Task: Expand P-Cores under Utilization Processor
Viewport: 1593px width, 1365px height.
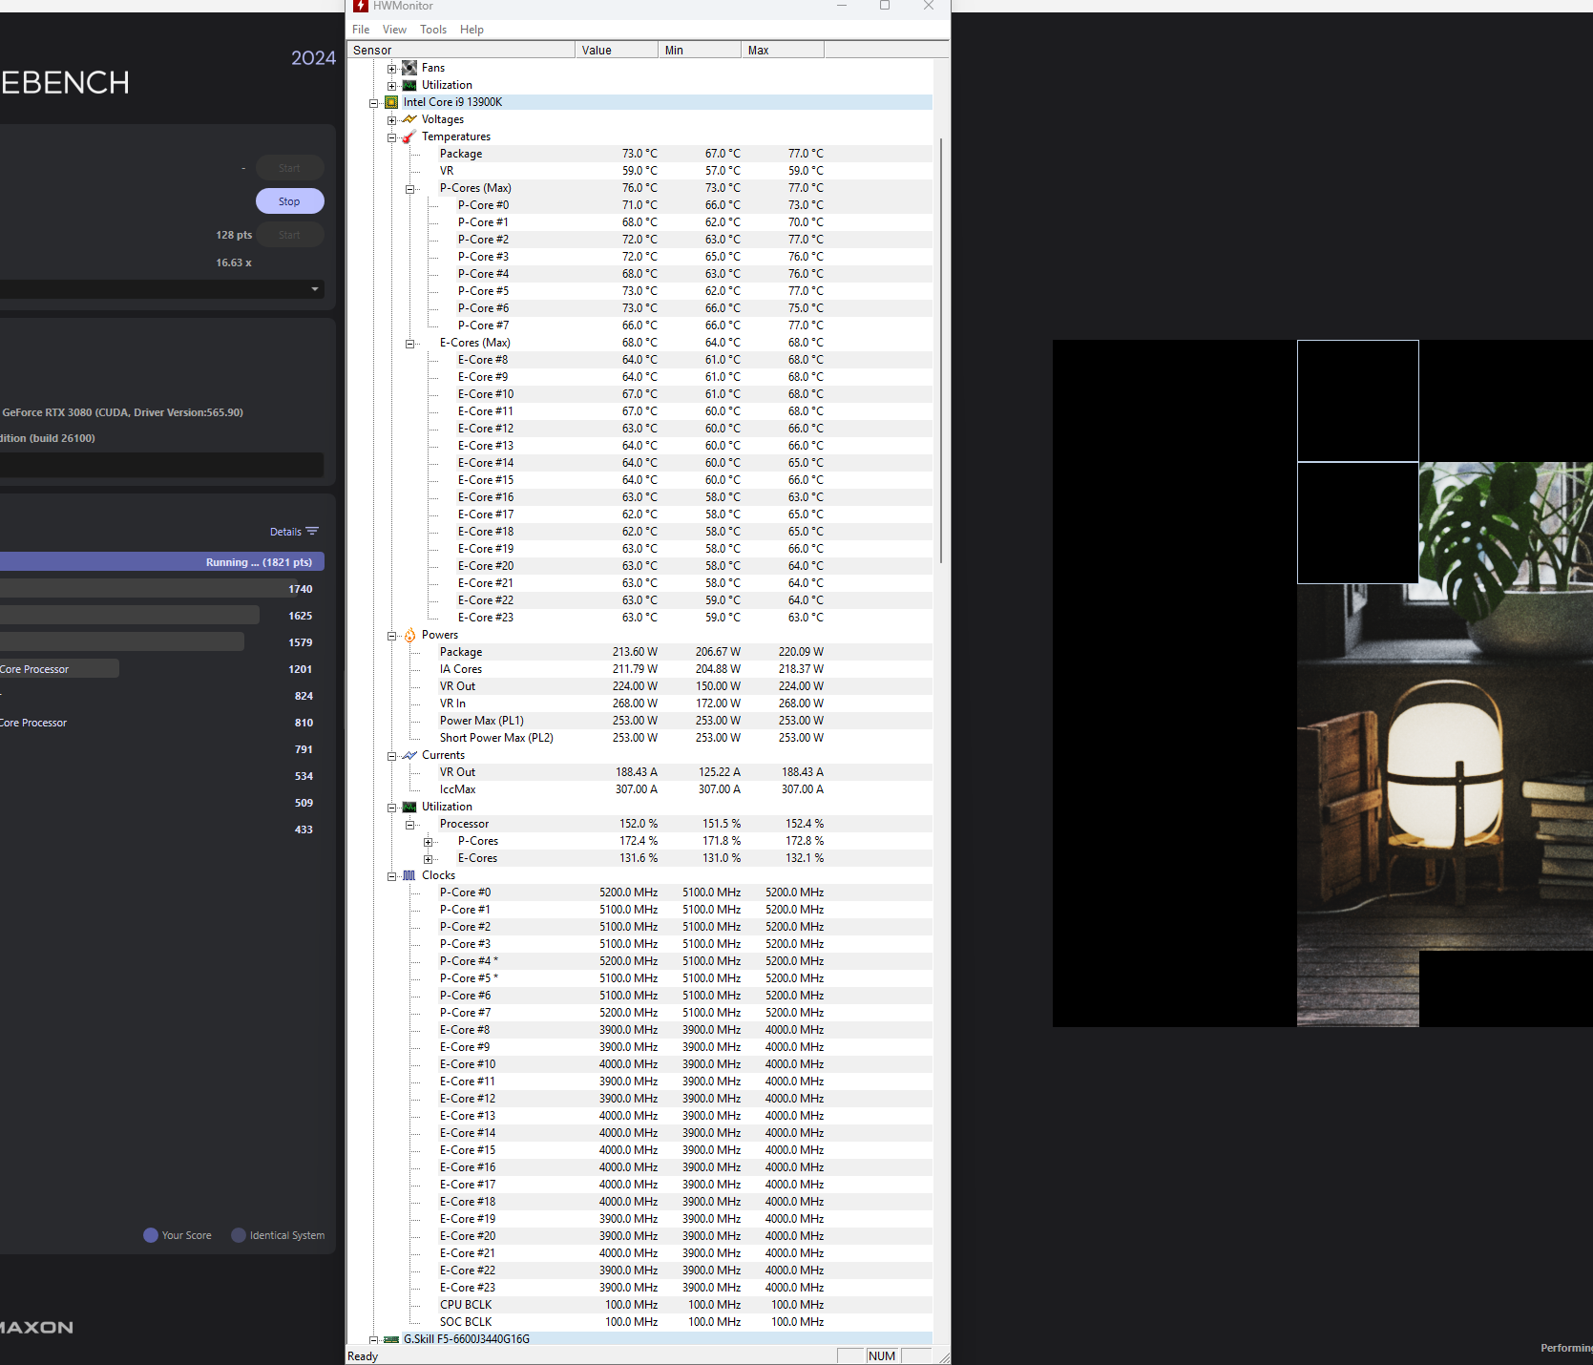Action: click(x=428, y=842)
